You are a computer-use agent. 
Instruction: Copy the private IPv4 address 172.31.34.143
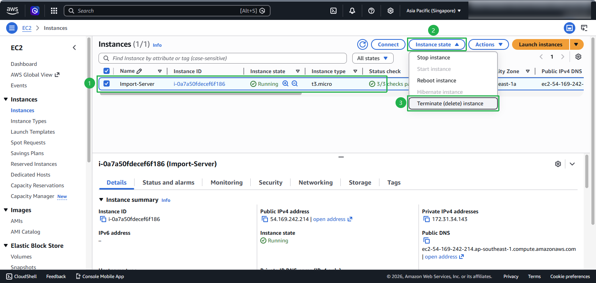[x=426, y=219]
